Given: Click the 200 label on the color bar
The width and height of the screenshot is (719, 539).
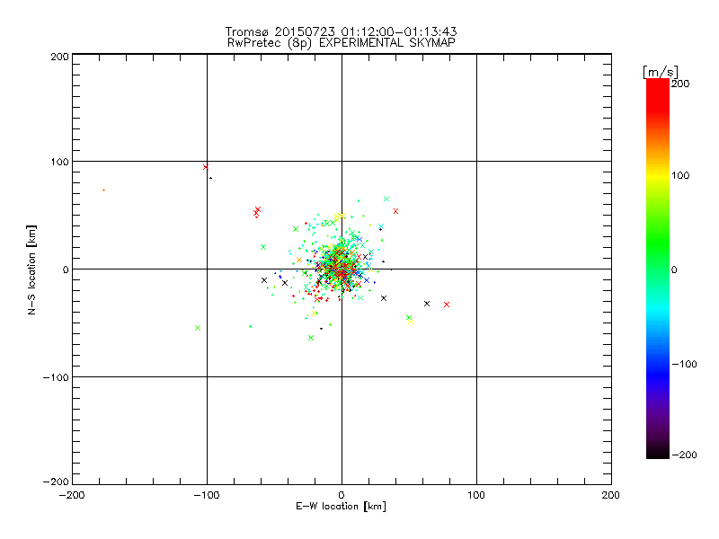Looking at the screenshot, I should point(680,84).
